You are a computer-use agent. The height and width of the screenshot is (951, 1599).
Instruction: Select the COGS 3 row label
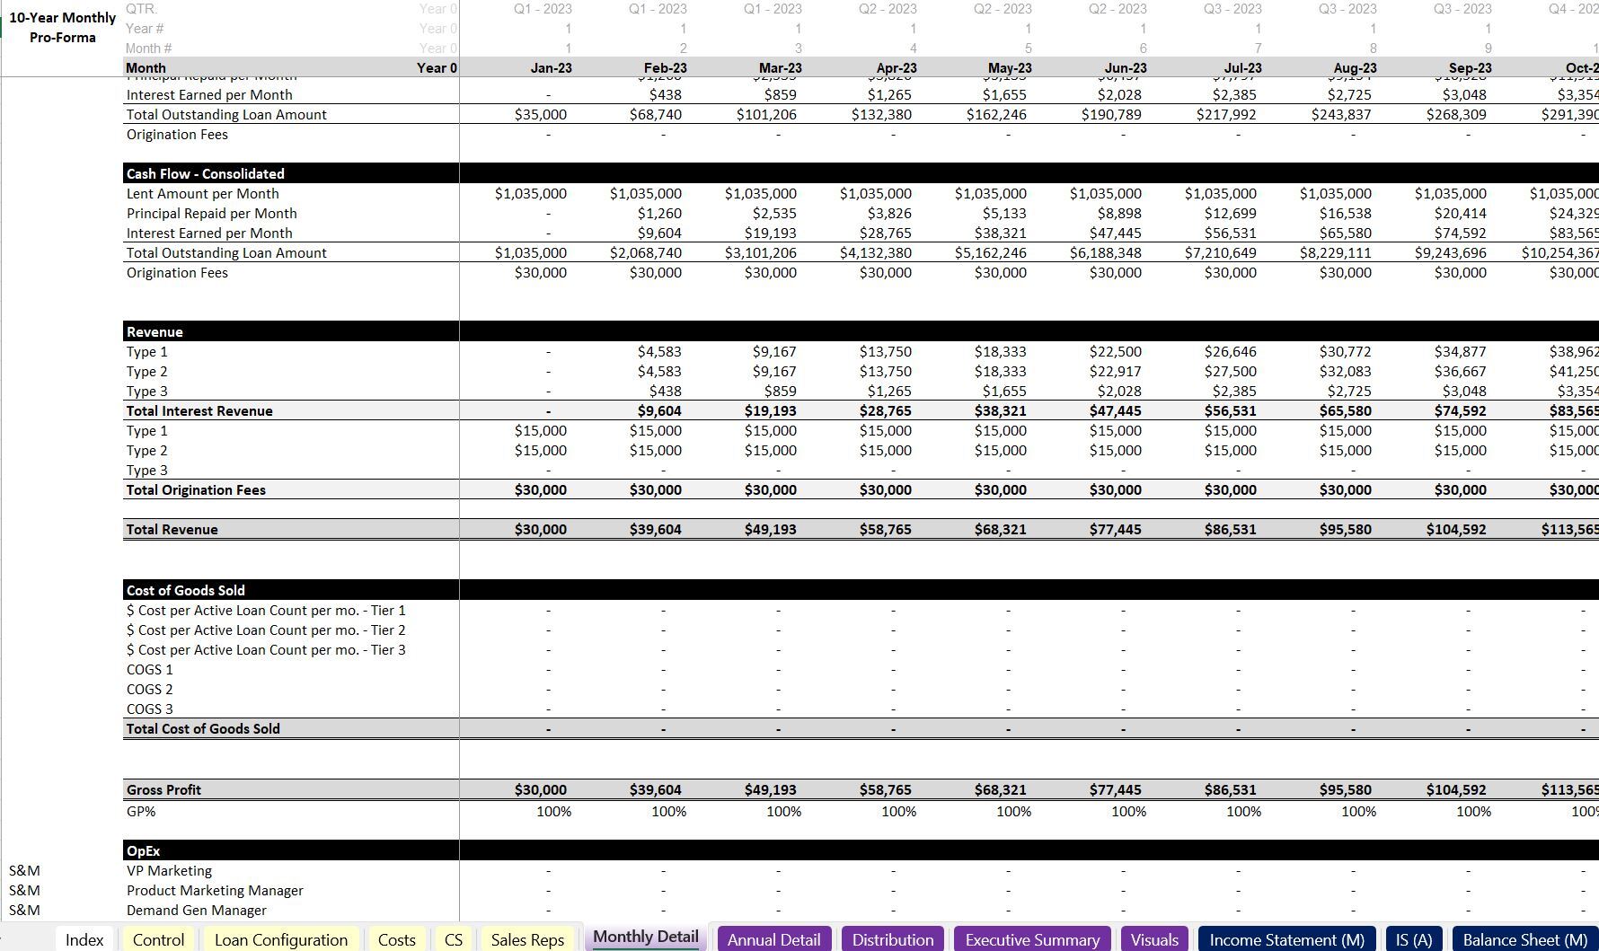pos(150,709)
